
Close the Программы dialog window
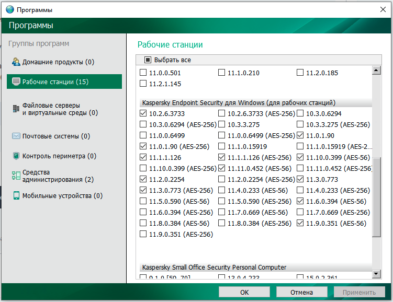(383, 9)
